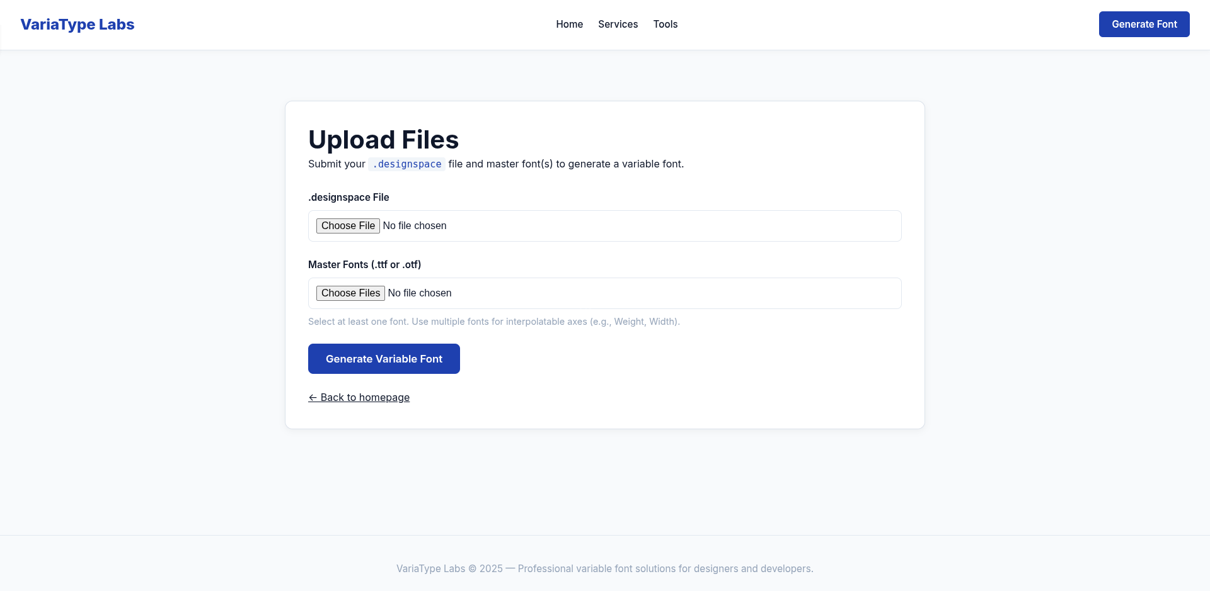Click the 'Master Fonts (.ttf or .otf)' label

[364, 264]
